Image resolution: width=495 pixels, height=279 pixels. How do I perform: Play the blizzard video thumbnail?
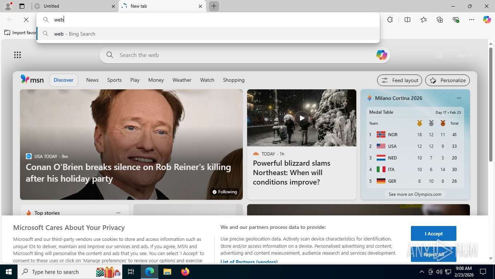click(302, 118)
